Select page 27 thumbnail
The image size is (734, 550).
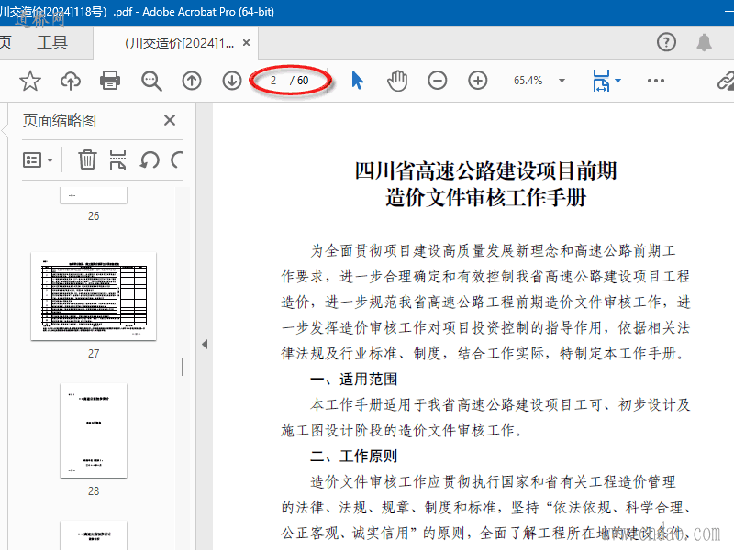point(94,296)
